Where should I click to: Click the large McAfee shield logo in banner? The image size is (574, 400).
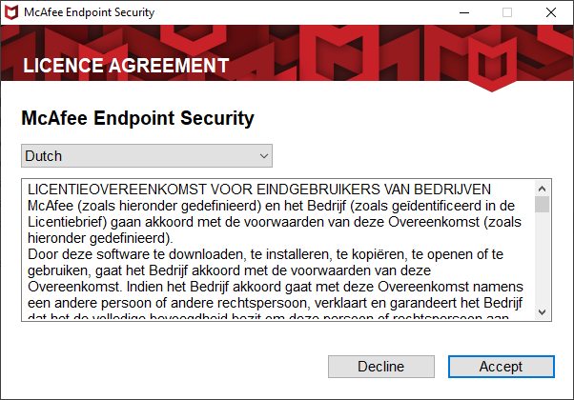click(492, 64)
